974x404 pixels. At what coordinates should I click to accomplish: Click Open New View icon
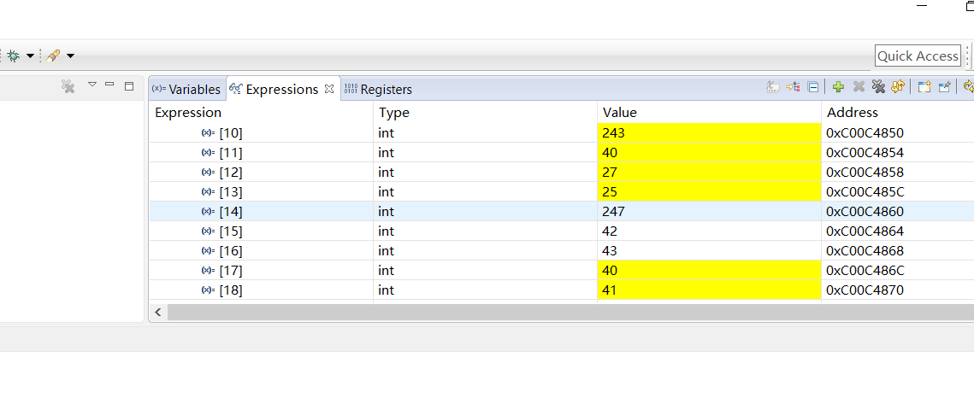(x=924, y=87)
